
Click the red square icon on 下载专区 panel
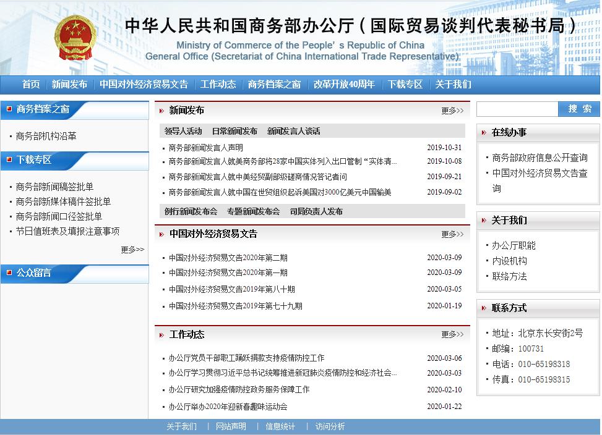coord(9,160)
